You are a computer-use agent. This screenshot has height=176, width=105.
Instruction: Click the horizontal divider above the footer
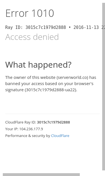pos(52,114)
